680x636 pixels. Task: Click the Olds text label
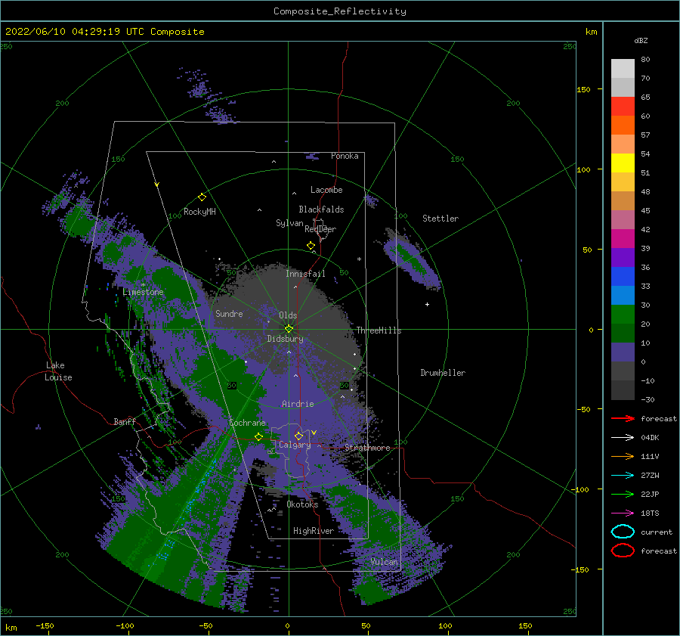pyautogui.click(x=288, y=315)
